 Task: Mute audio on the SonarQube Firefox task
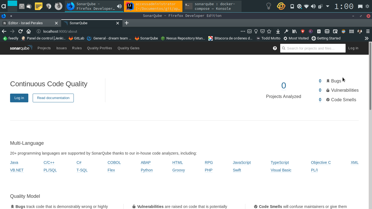tap(119, 6)
